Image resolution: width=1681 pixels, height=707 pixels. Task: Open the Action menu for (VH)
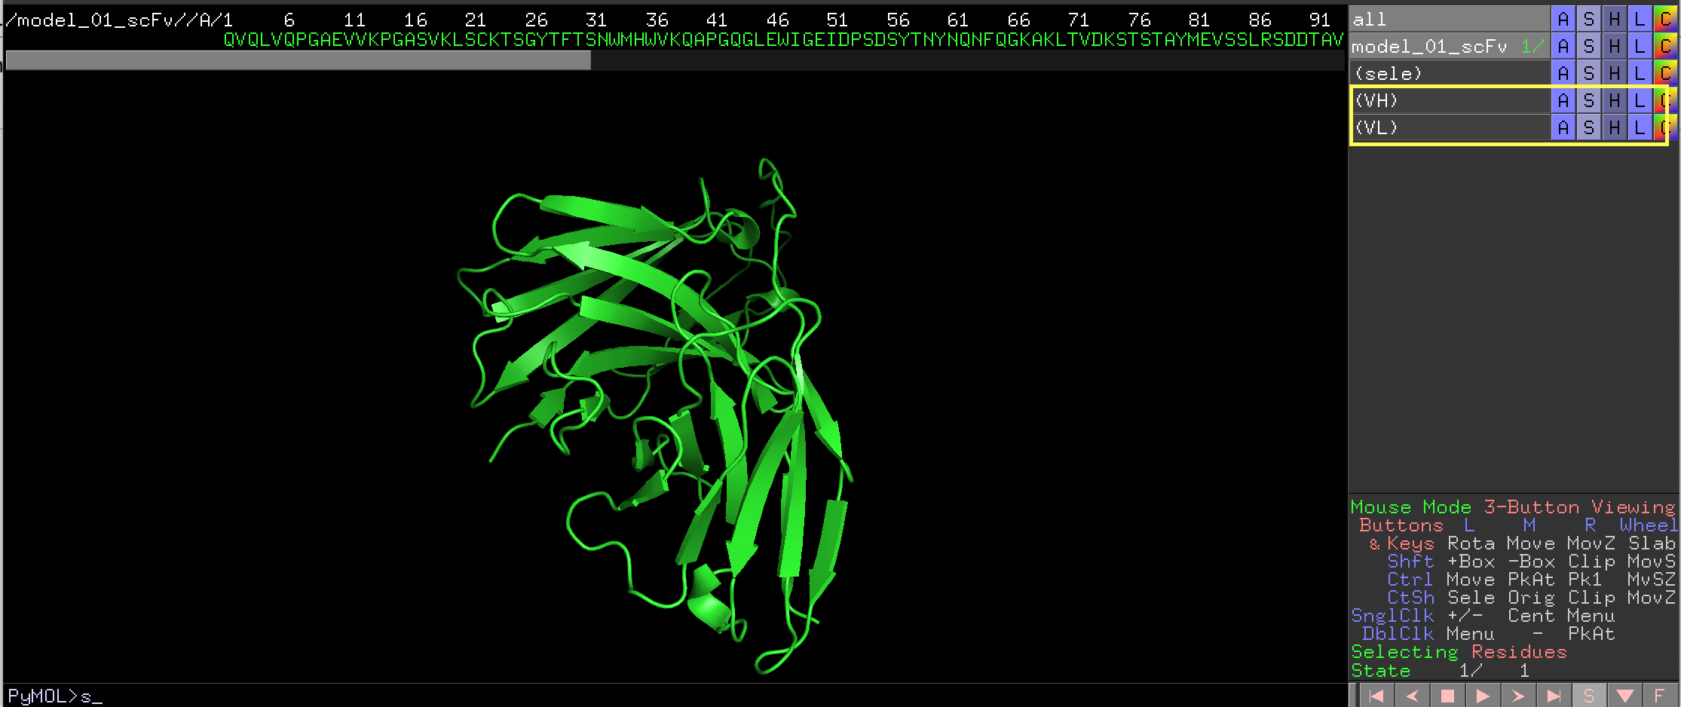[1563, 100]
